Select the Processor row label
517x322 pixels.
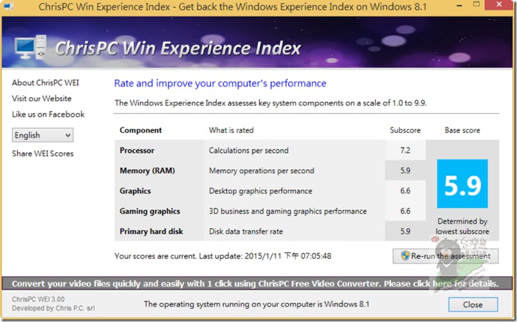point(137,150)
